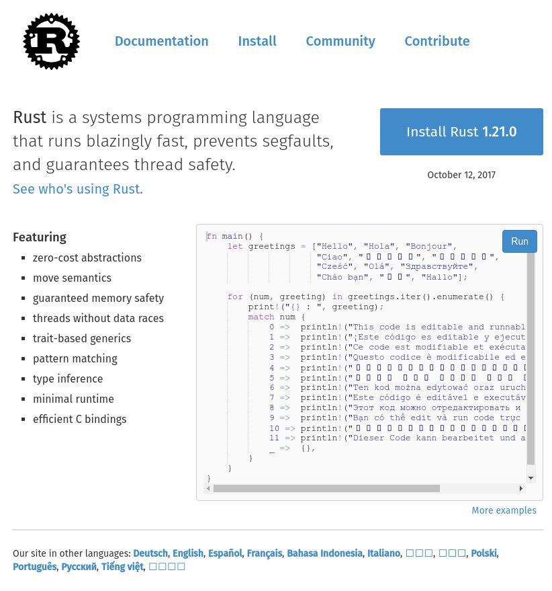Open the More examples link
The width and height of the screenshot is (552, 591).
tap(504, 510)
